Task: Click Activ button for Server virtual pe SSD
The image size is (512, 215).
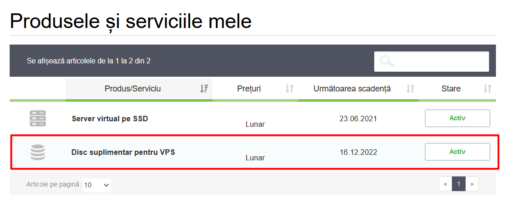Action: coord(457,118)
